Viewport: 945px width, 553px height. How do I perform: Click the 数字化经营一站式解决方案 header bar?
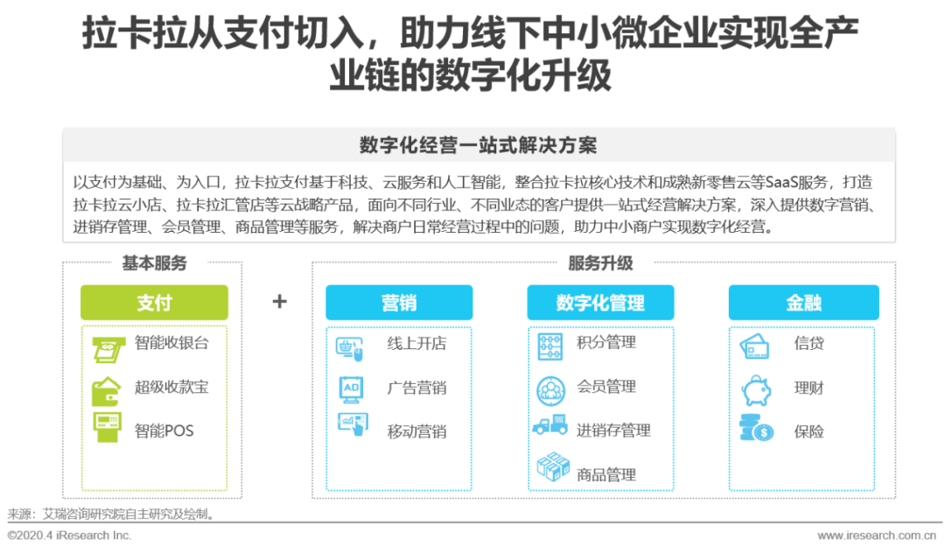(x=479, y=145)
